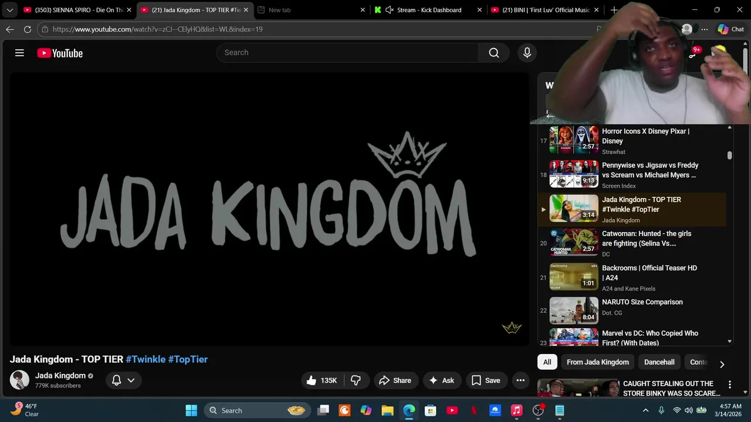Dislike the Jada Kingdom video

(x=356, y=380)
